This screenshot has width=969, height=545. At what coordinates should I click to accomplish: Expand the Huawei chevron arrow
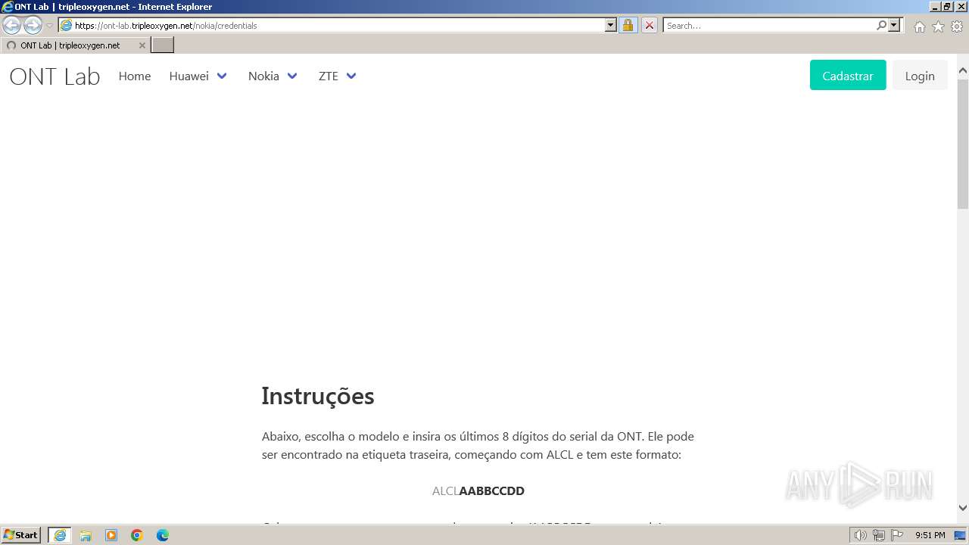click(222, 76)
